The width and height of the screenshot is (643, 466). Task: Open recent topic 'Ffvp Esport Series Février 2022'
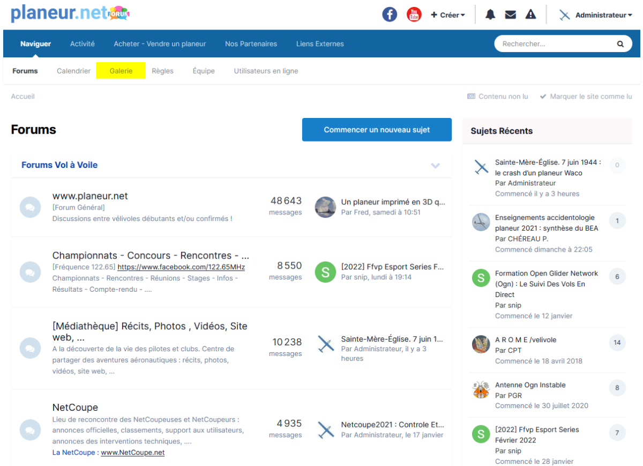[x=537, y=435]
